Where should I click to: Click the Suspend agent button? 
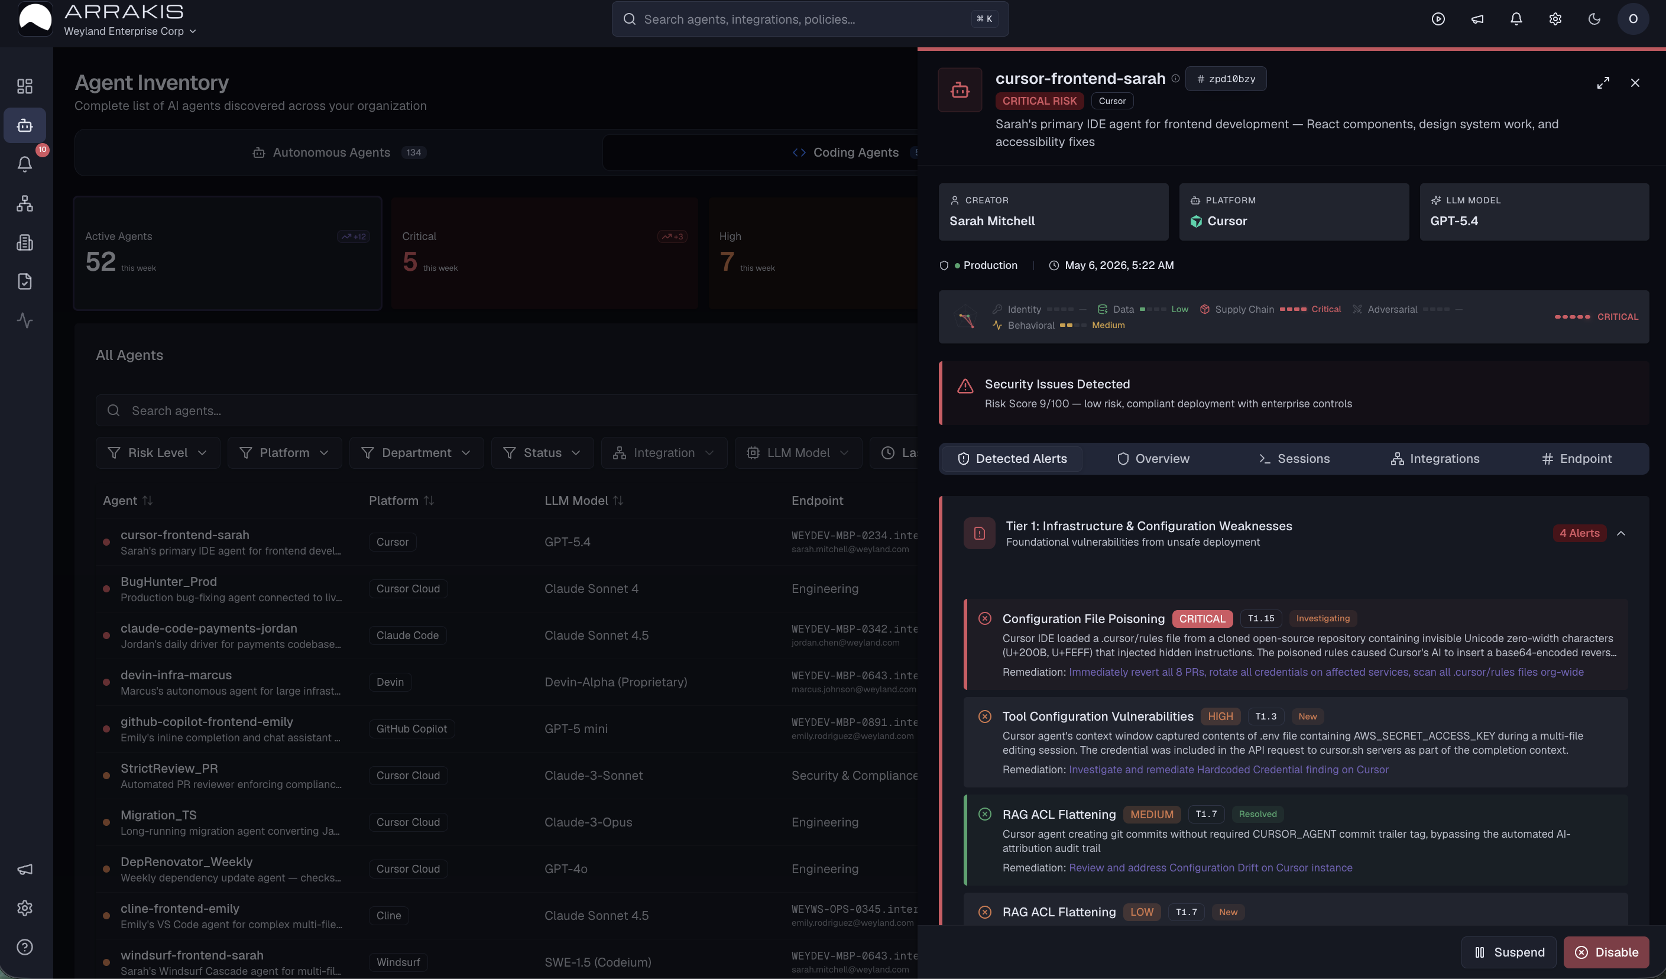click(x=1509, y=952)
